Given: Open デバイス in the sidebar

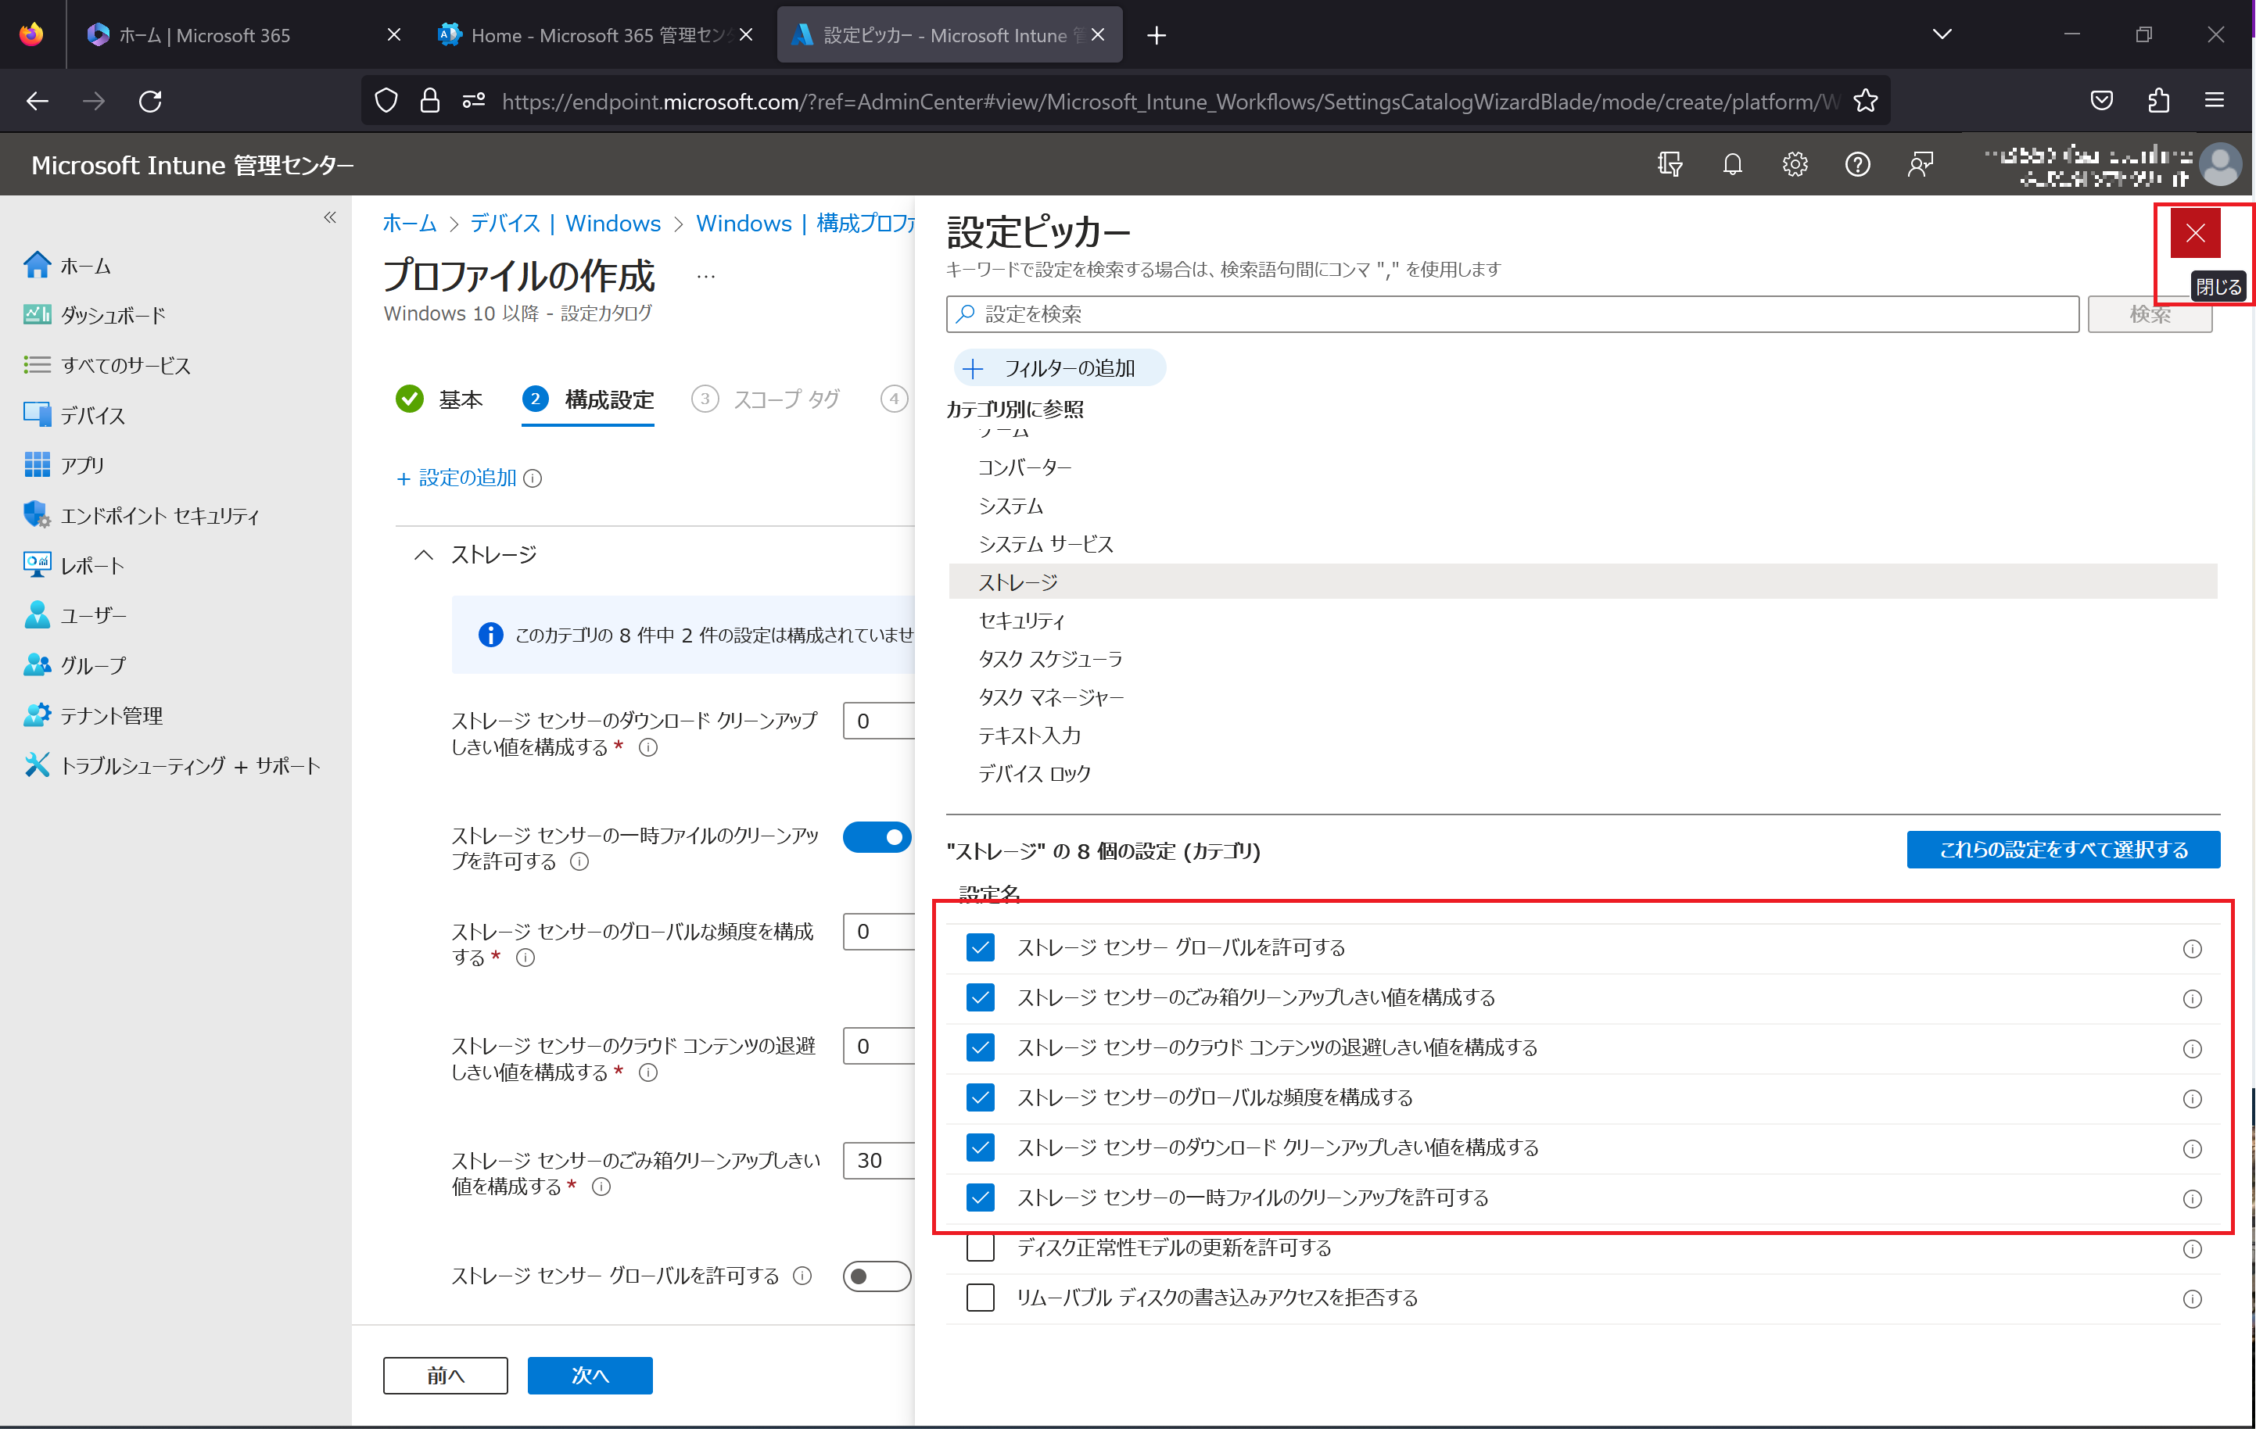Looking at the screenshot, I should click(x=74, y=415).
